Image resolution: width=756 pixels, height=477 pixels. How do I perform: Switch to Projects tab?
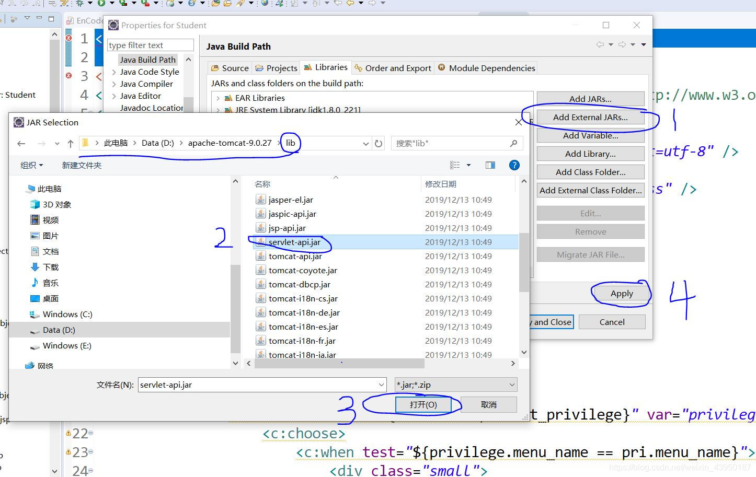277,68
